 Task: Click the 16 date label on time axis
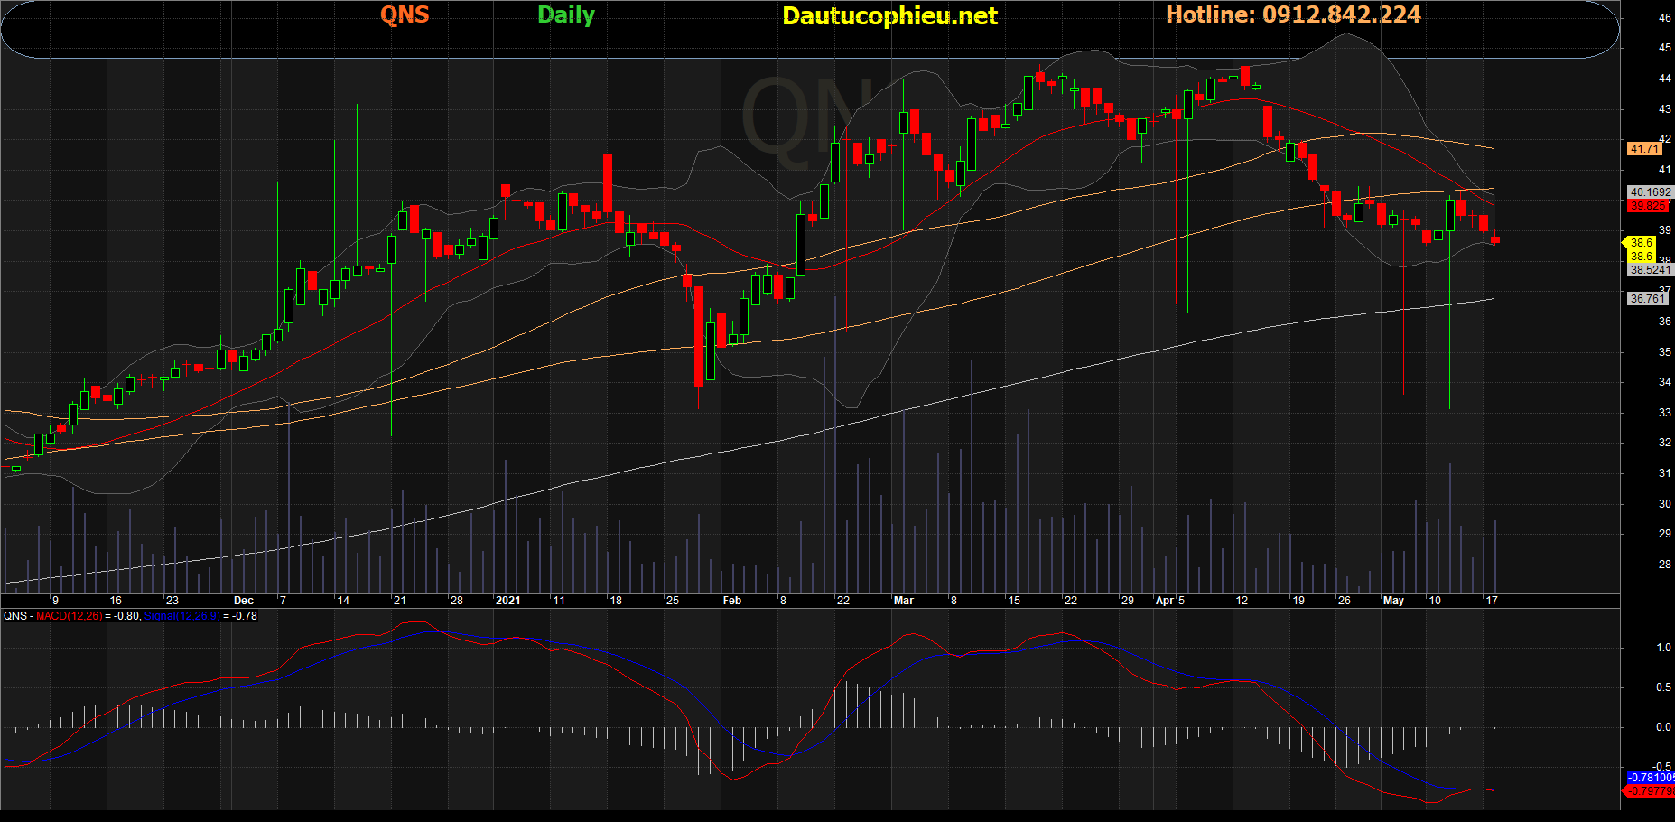tap(116, 601)
